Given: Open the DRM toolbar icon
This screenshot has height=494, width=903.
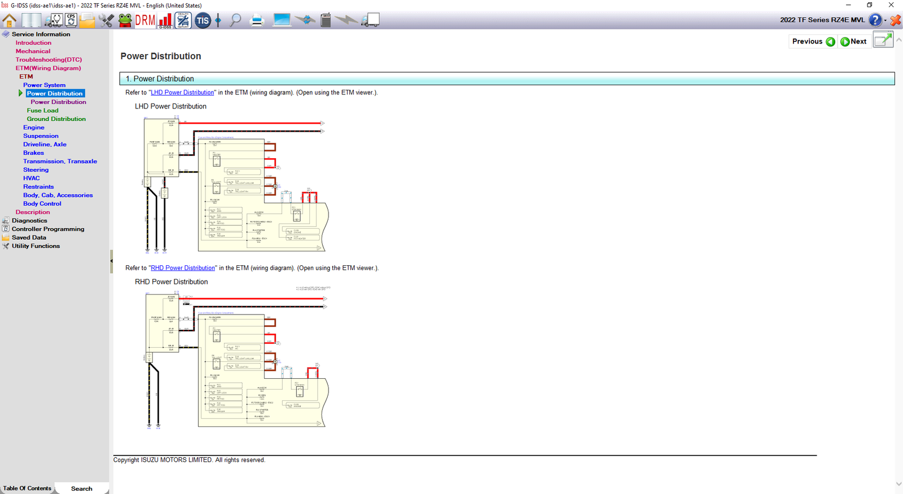Looking at the screenshot, I should click(145, 21).
